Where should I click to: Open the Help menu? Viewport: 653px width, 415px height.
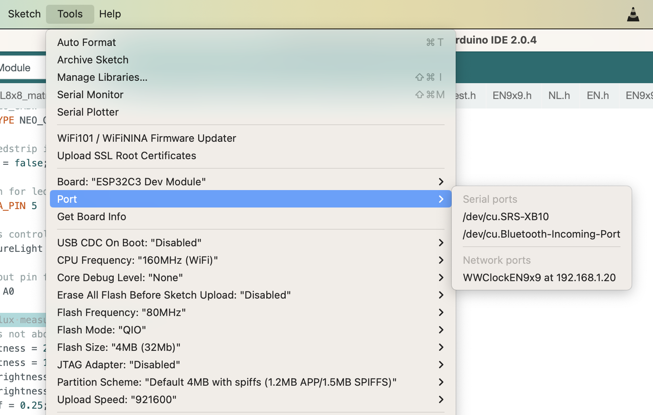coord(110,14)
